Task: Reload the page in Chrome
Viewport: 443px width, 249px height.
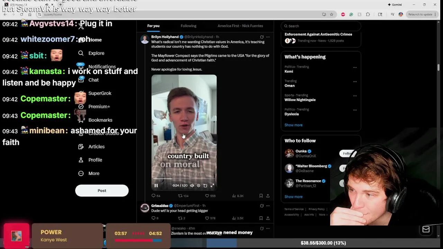Action: click(21, 15)
